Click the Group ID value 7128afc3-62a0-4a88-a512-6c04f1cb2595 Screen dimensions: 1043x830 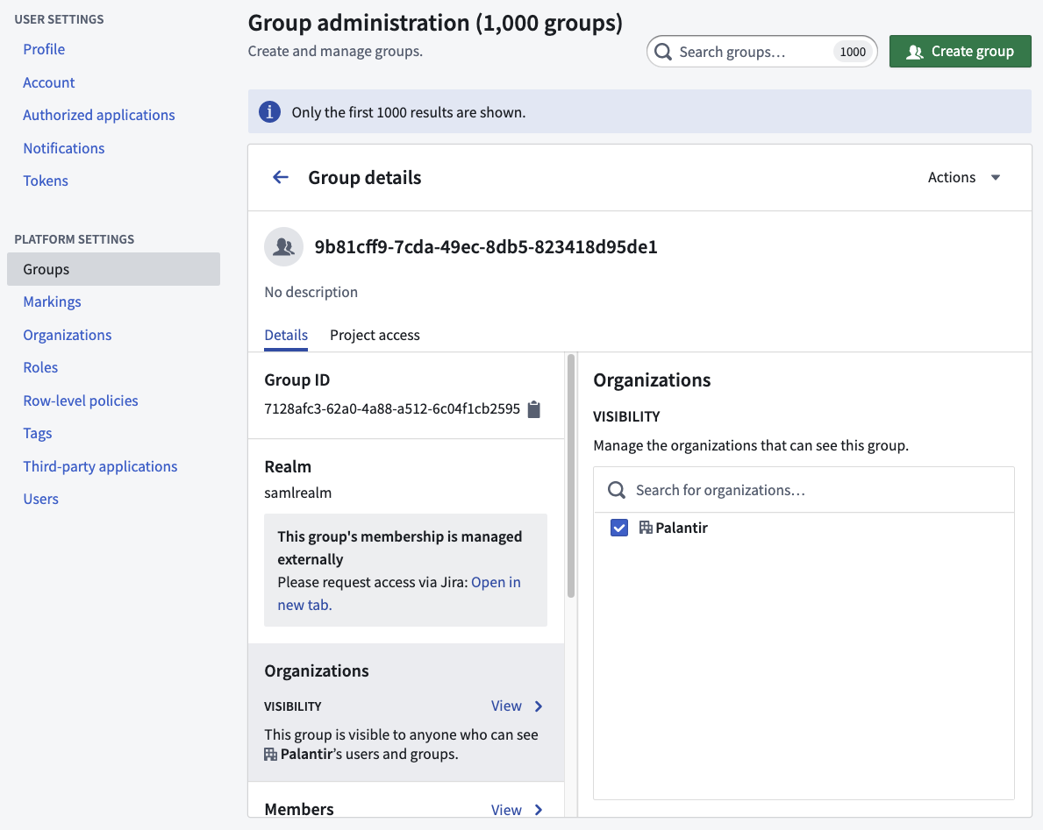[392, 408]
